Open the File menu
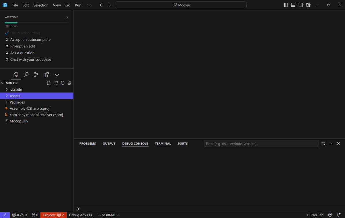 [x=15, y=5]
